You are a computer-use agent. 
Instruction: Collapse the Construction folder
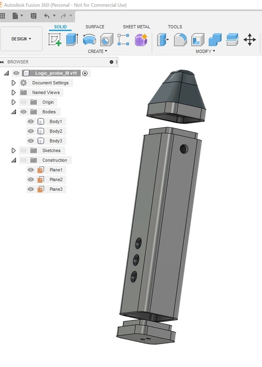click(14, 160)
